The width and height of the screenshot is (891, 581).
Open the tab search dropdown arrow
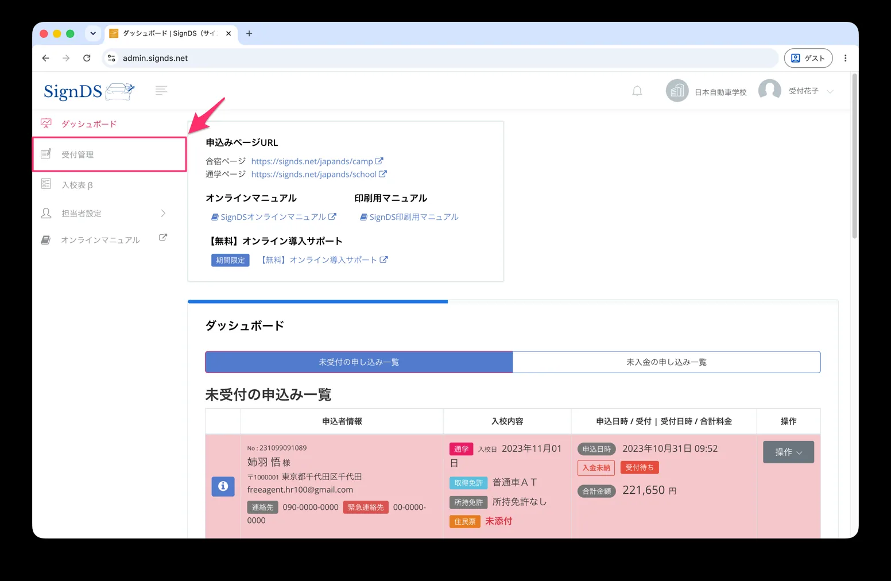click(x=93, y=33)
